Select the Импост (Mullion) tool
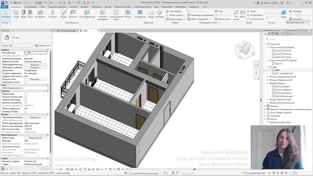The height and width of the screenshot is (176, 313). point(128,14)
